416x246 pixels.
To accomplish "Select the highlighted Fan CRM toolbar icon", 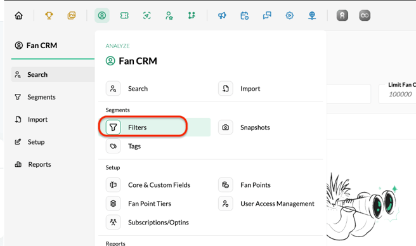I will point(102,15).
